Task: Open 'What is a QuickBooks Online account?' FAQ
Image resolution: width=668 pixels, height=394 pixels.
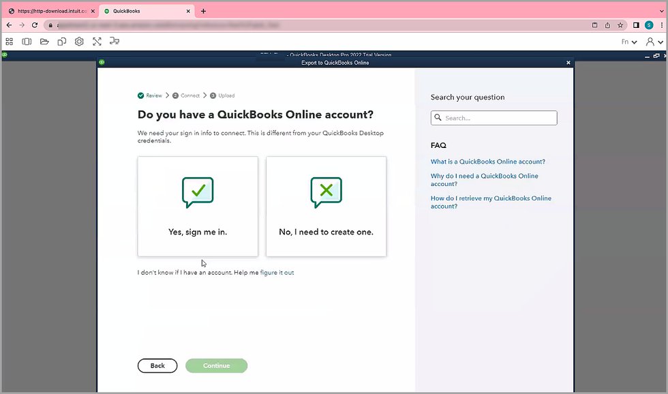Action: pyautogui.click(x=487, y=162)
